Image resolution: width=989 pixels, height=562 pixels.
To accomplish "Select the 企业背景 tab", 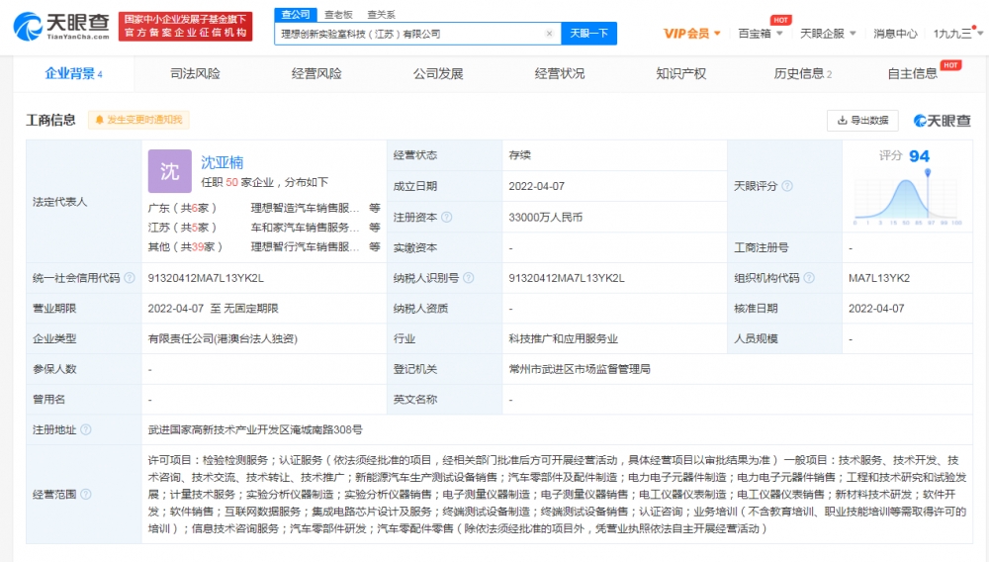I will click(73, 74).
